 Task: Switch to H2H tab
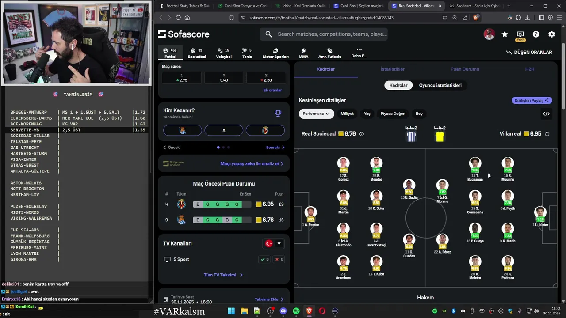tap(530, 69)
